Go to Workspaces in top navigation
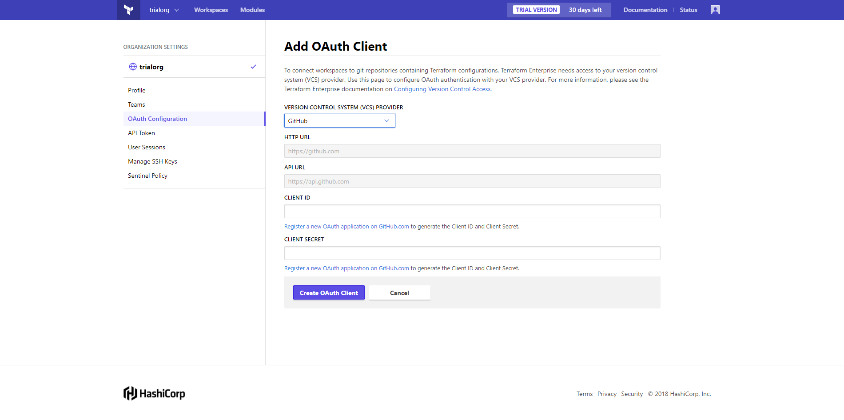Image resolution: width=844 pixels, height=420 pixels. point(211,10)
